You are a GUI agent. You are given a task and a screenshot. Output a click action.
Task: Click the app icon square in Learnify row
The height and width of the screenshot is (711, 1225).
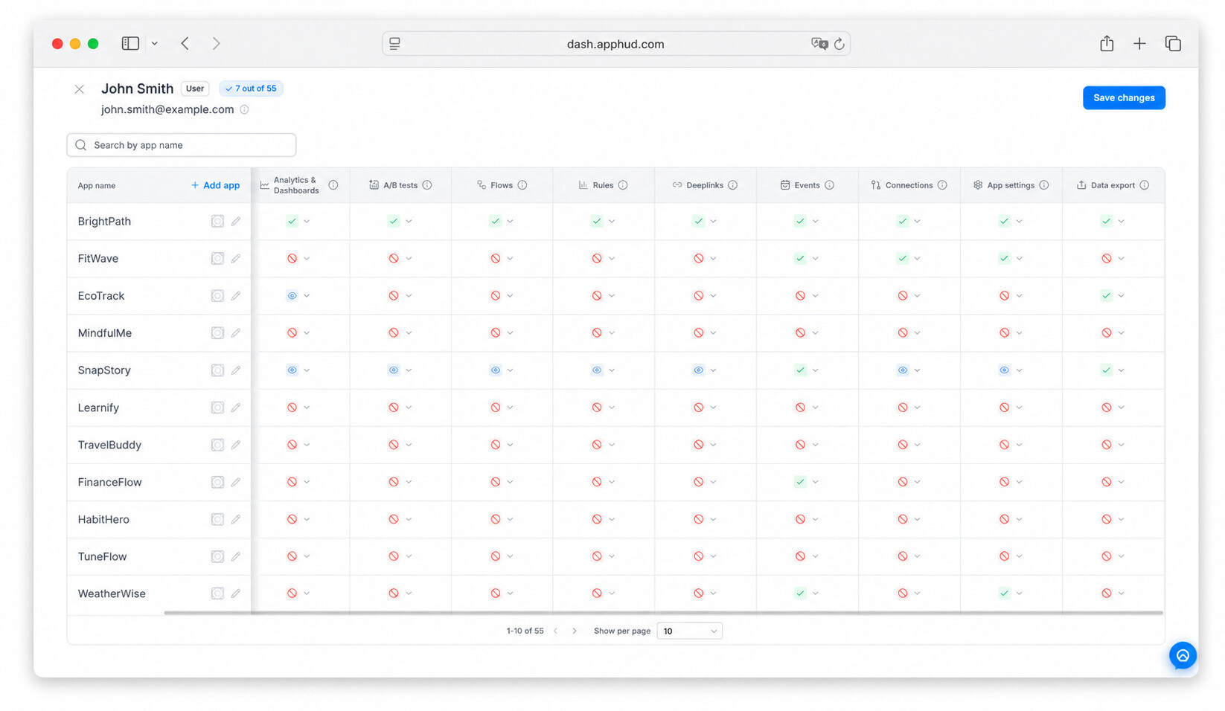(217, 408)
